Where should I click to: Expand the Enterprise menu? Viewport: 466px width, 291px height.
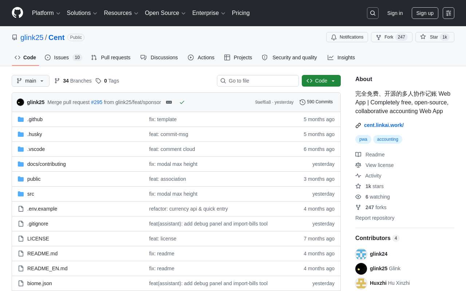pyautogui.click(x=209, y=13)
